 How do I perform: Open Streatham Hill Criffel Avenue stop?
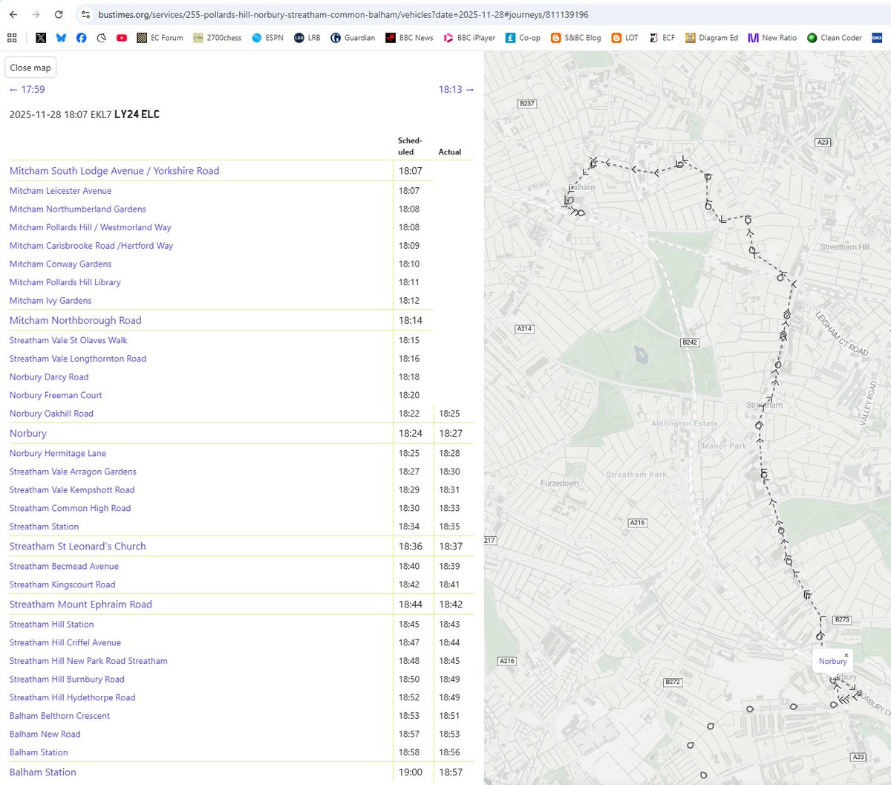(x=65, y=642)
